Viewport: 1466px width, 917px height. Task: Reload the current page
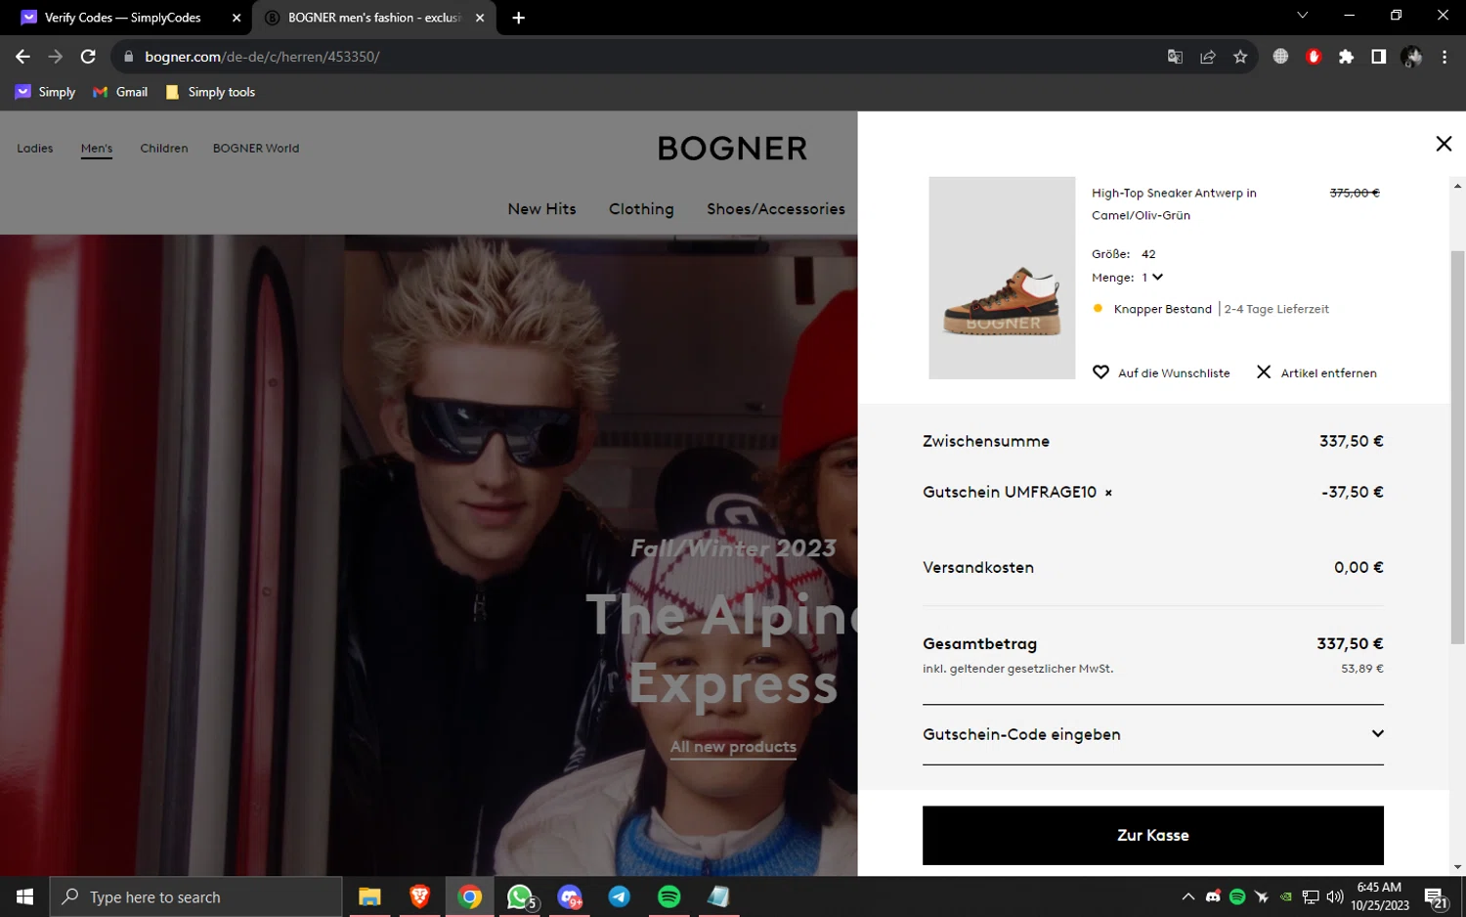coord(88,57)
